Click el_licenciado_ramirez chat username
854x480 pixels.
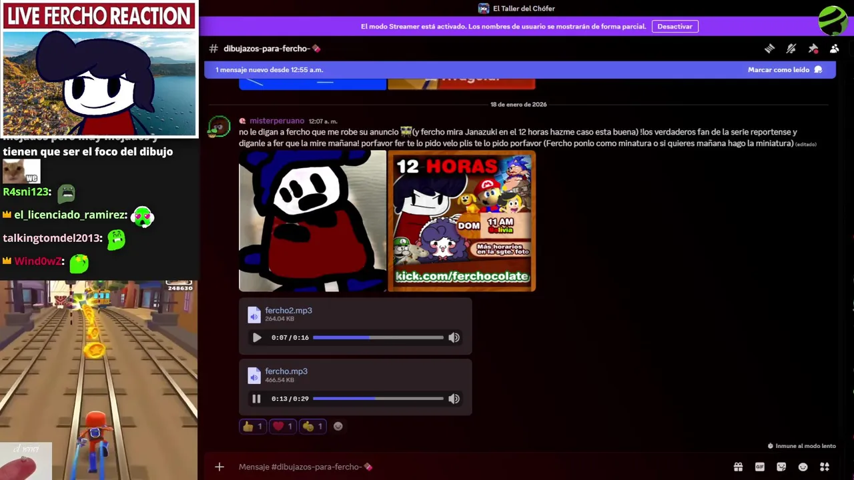[71, 215]
